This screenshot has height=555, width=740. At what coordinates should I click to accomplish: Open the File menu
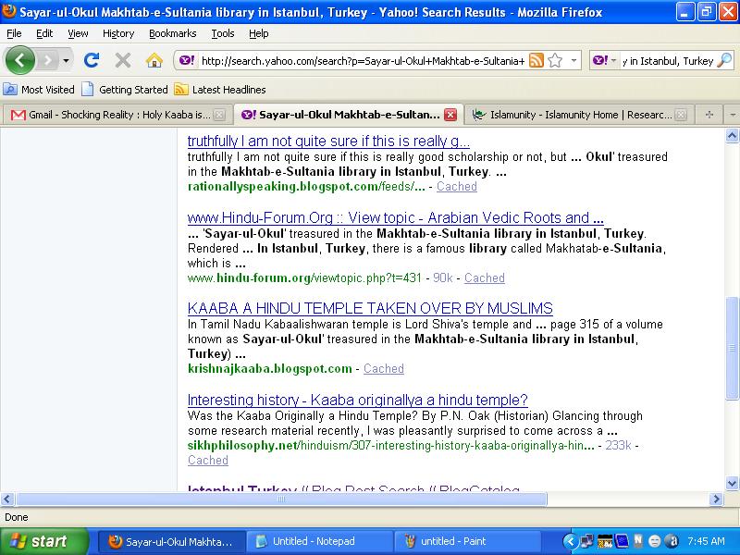coord(14,33)
